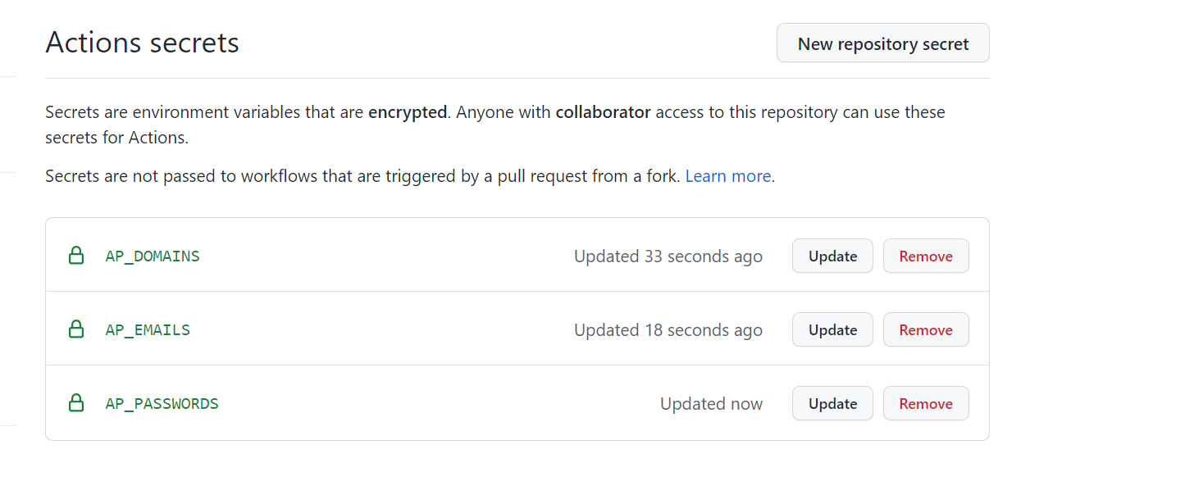
Task: Click the New repository secret button
Action: 882,43
